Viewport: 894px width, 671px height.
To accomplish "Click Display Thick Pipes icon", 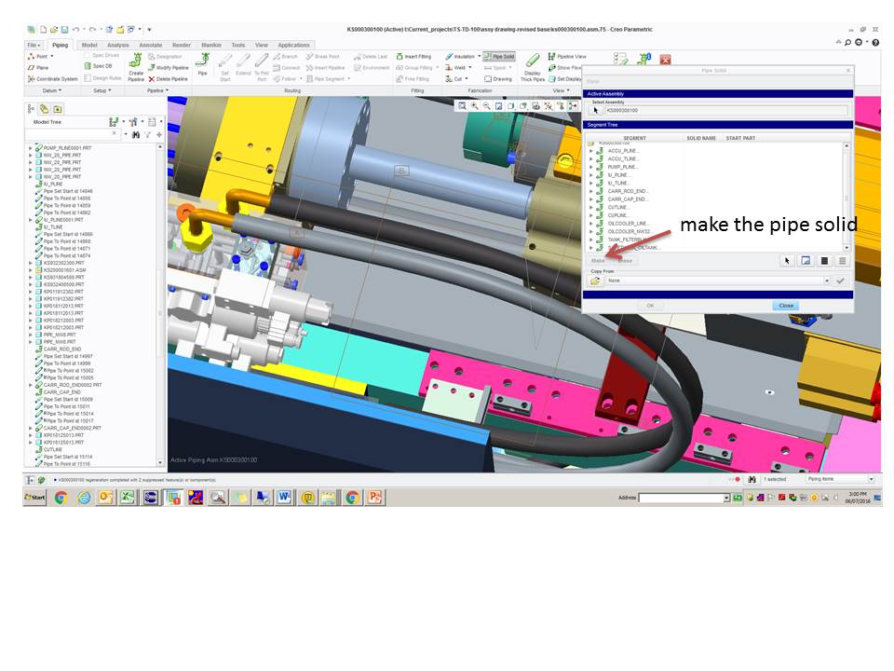I will [532, 68].
